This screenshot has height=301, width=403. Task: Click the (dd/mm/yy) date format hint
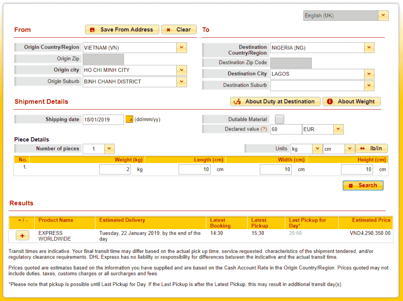147,119
